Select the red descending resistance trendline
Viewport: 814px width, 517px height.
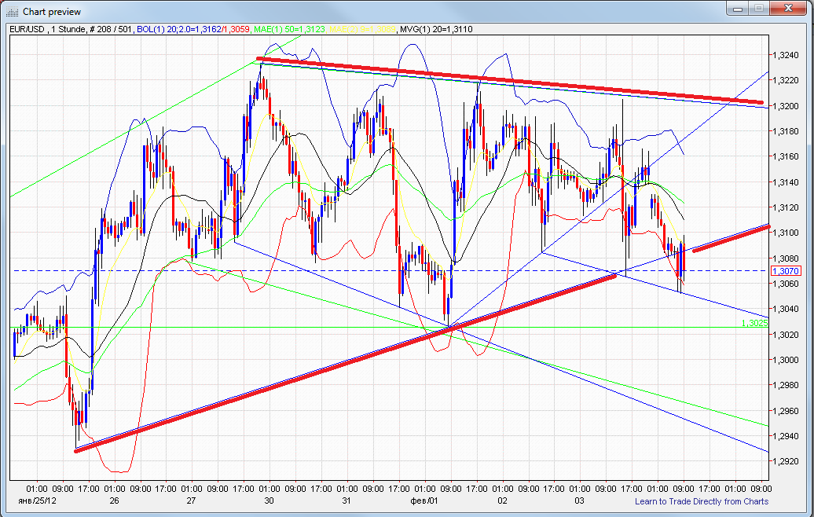(511, 79)
